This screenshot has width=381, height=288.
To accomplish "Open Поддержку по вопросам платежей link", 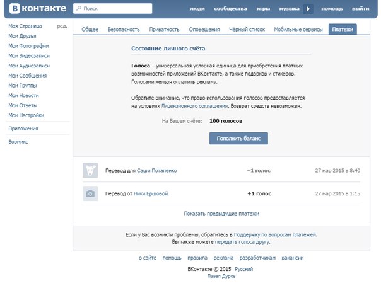I will (x=275, y=235).
